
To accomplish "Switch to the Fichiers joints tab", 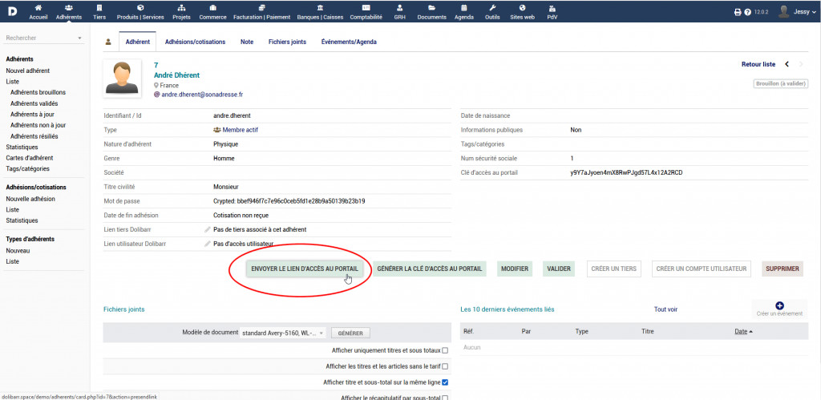I will coord(287,42).
